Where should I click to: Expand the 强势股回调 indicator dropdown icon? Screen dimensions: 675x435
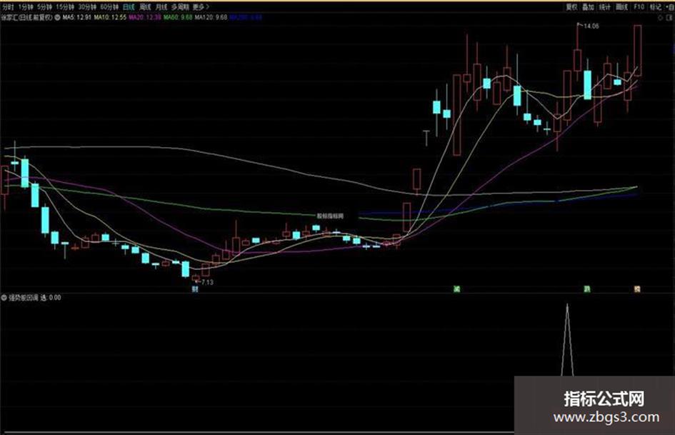[x=4, y=298]
